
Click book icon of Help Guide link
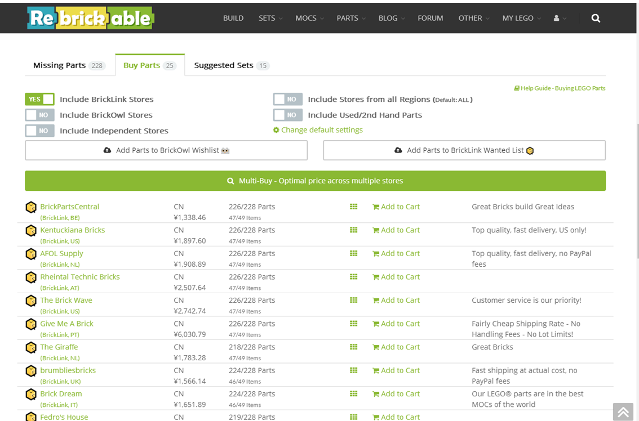pyautogui.click(x=516, y=88)
